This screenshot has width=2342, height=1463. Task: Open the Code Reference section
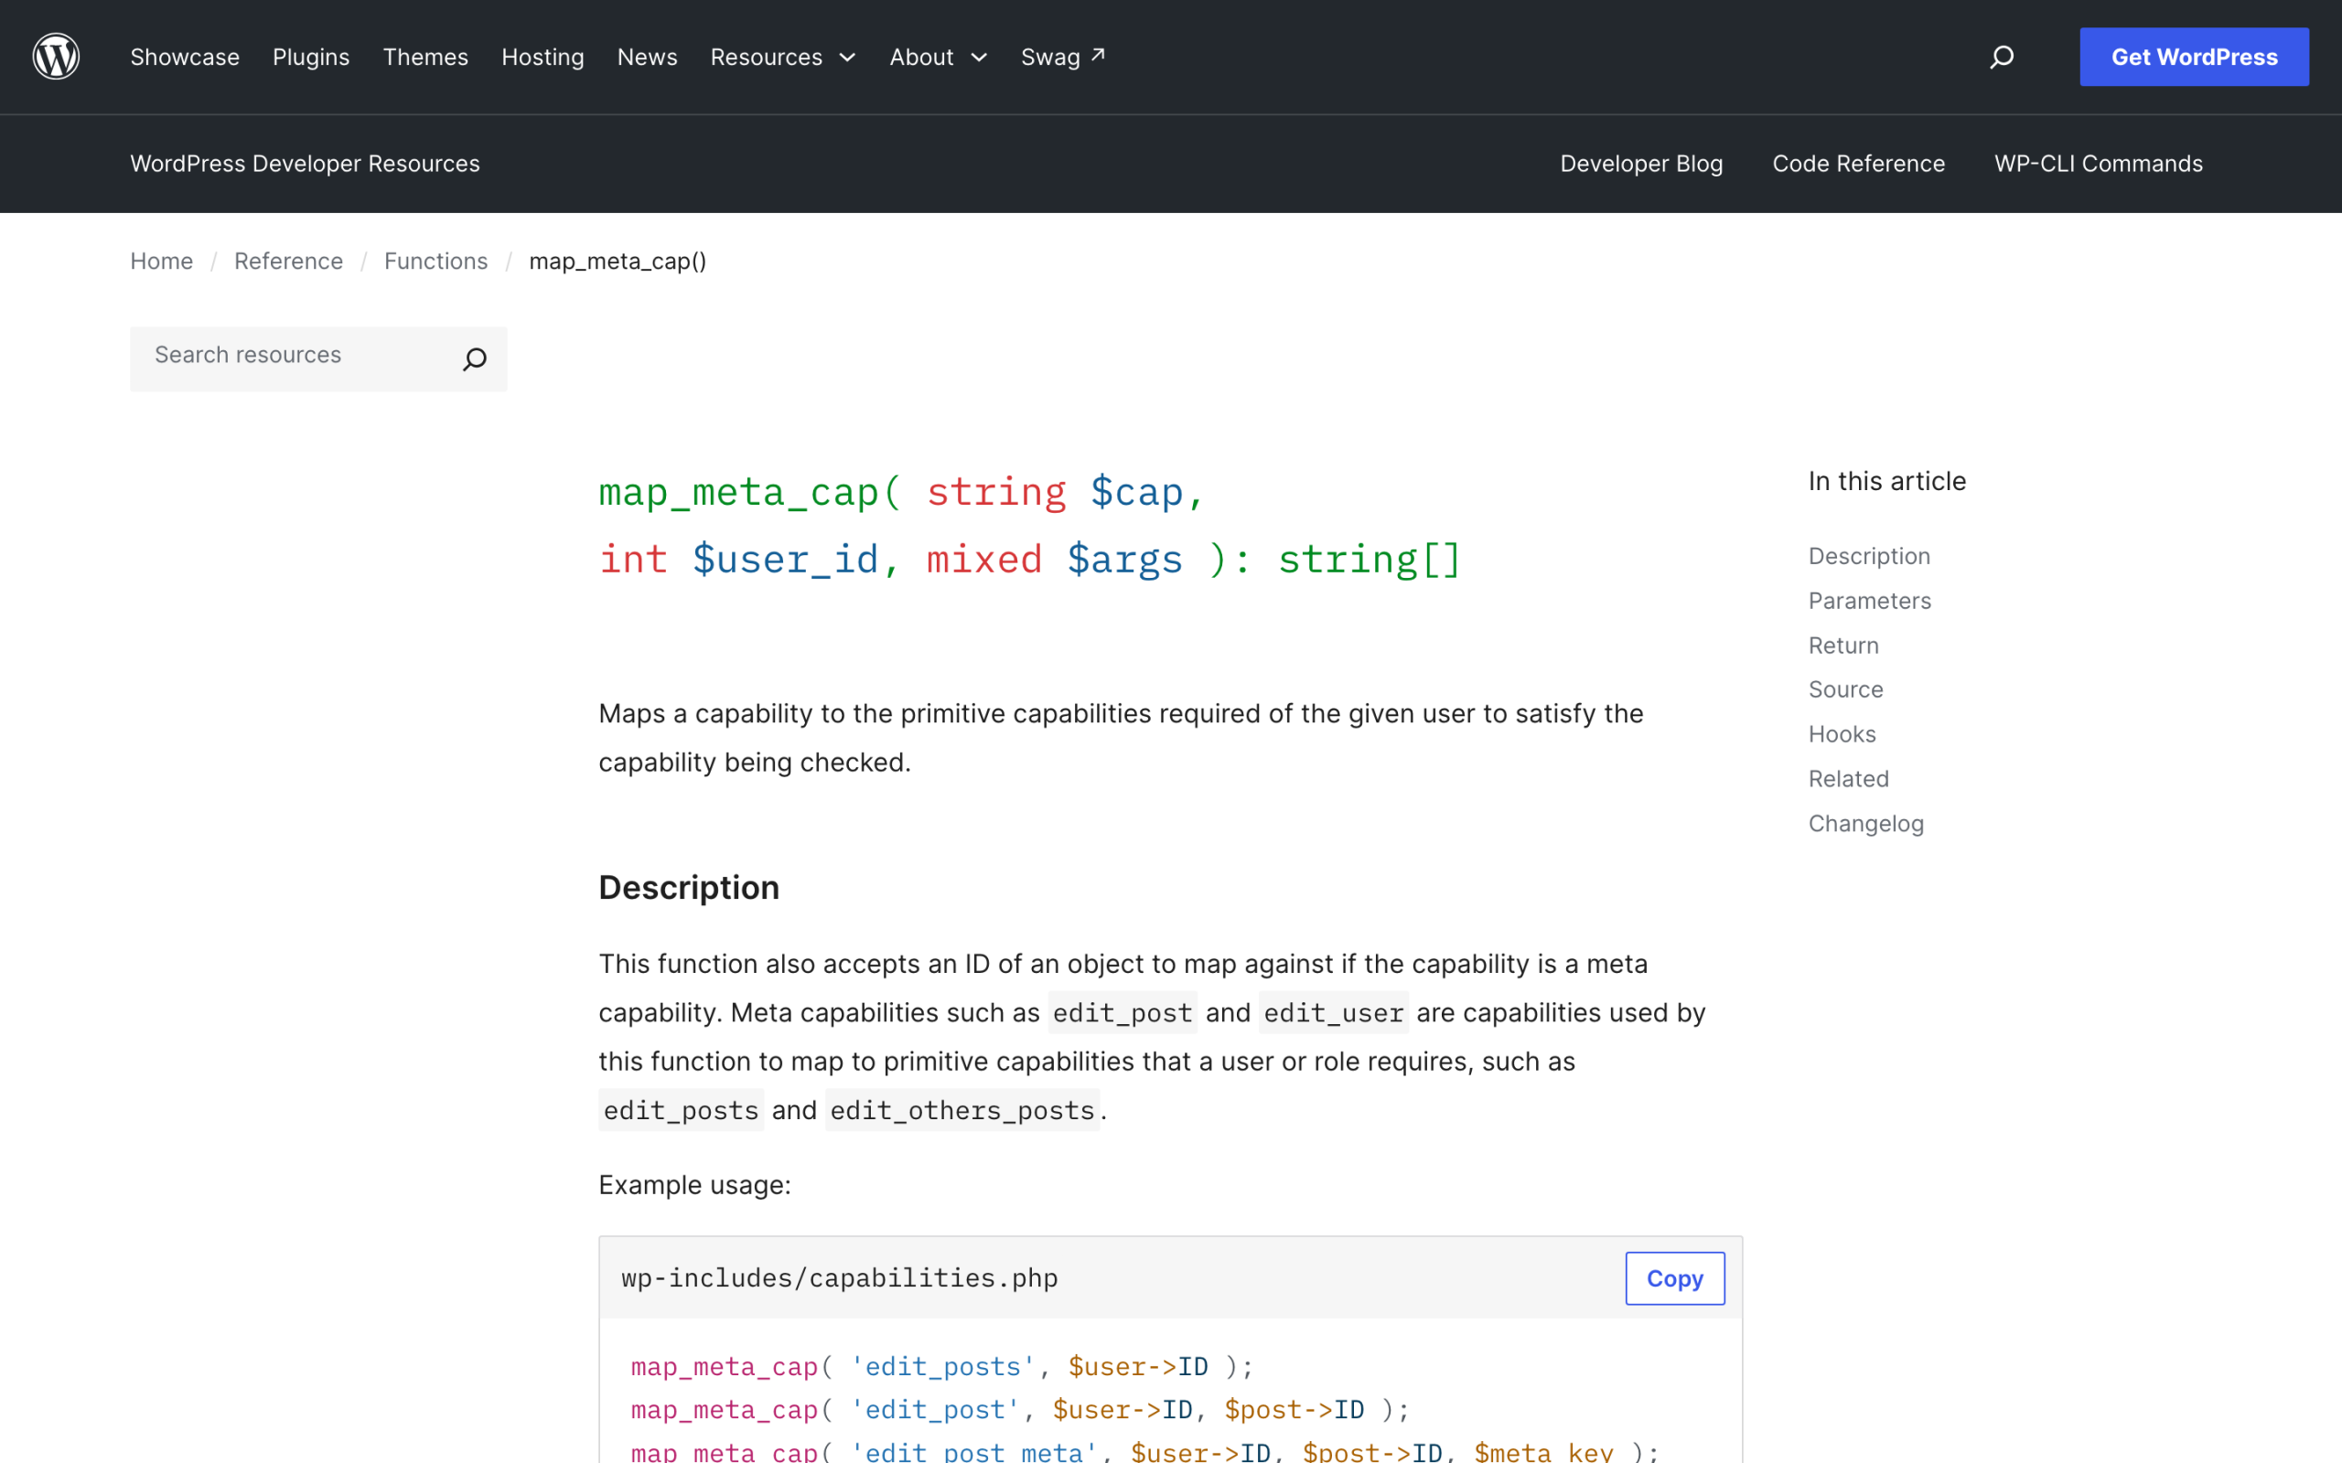[x=1858, y=164]
